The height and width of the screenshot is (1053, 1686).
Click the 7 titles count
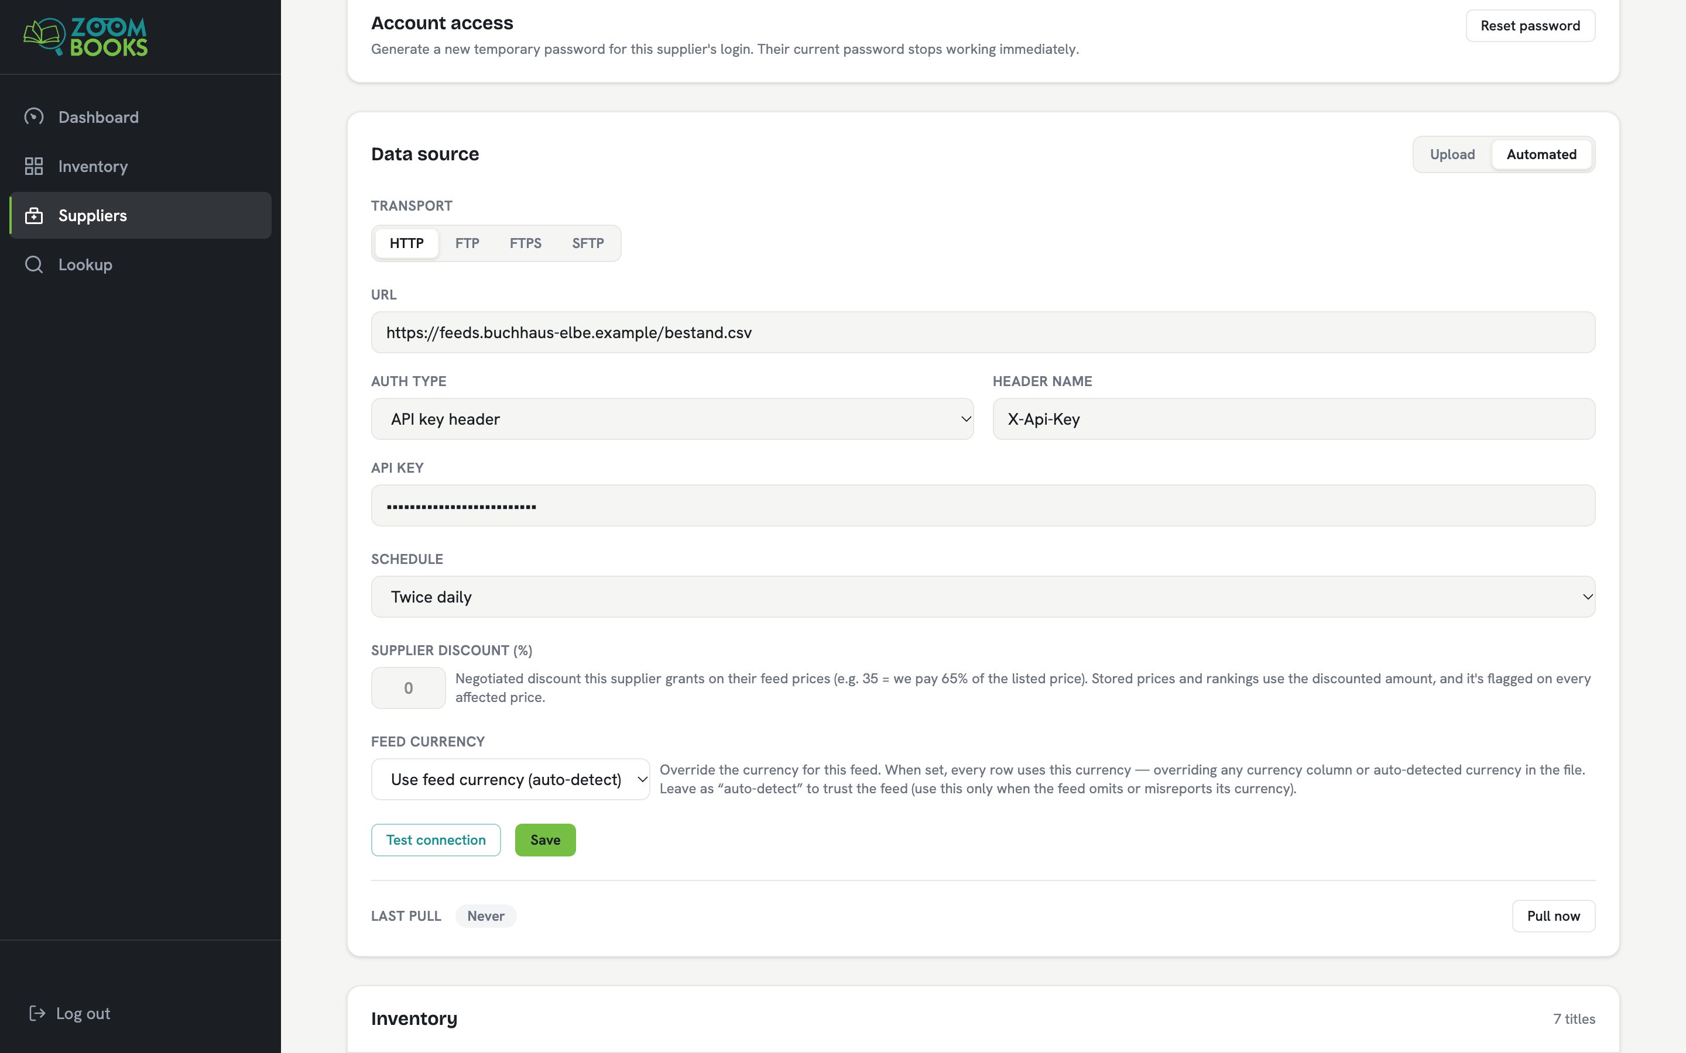click(x=1574, y=1019)
